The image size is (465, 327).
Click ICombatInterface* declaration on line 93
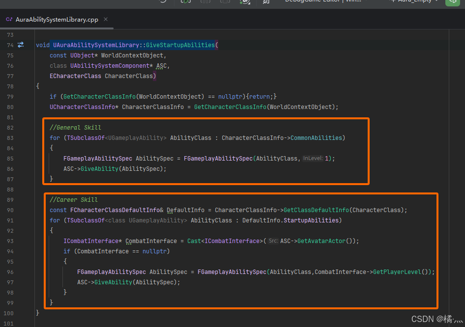[92, 241]
